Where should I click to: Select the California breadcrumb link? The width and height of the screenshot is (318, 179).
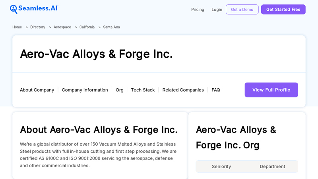(x=87, y=27)
